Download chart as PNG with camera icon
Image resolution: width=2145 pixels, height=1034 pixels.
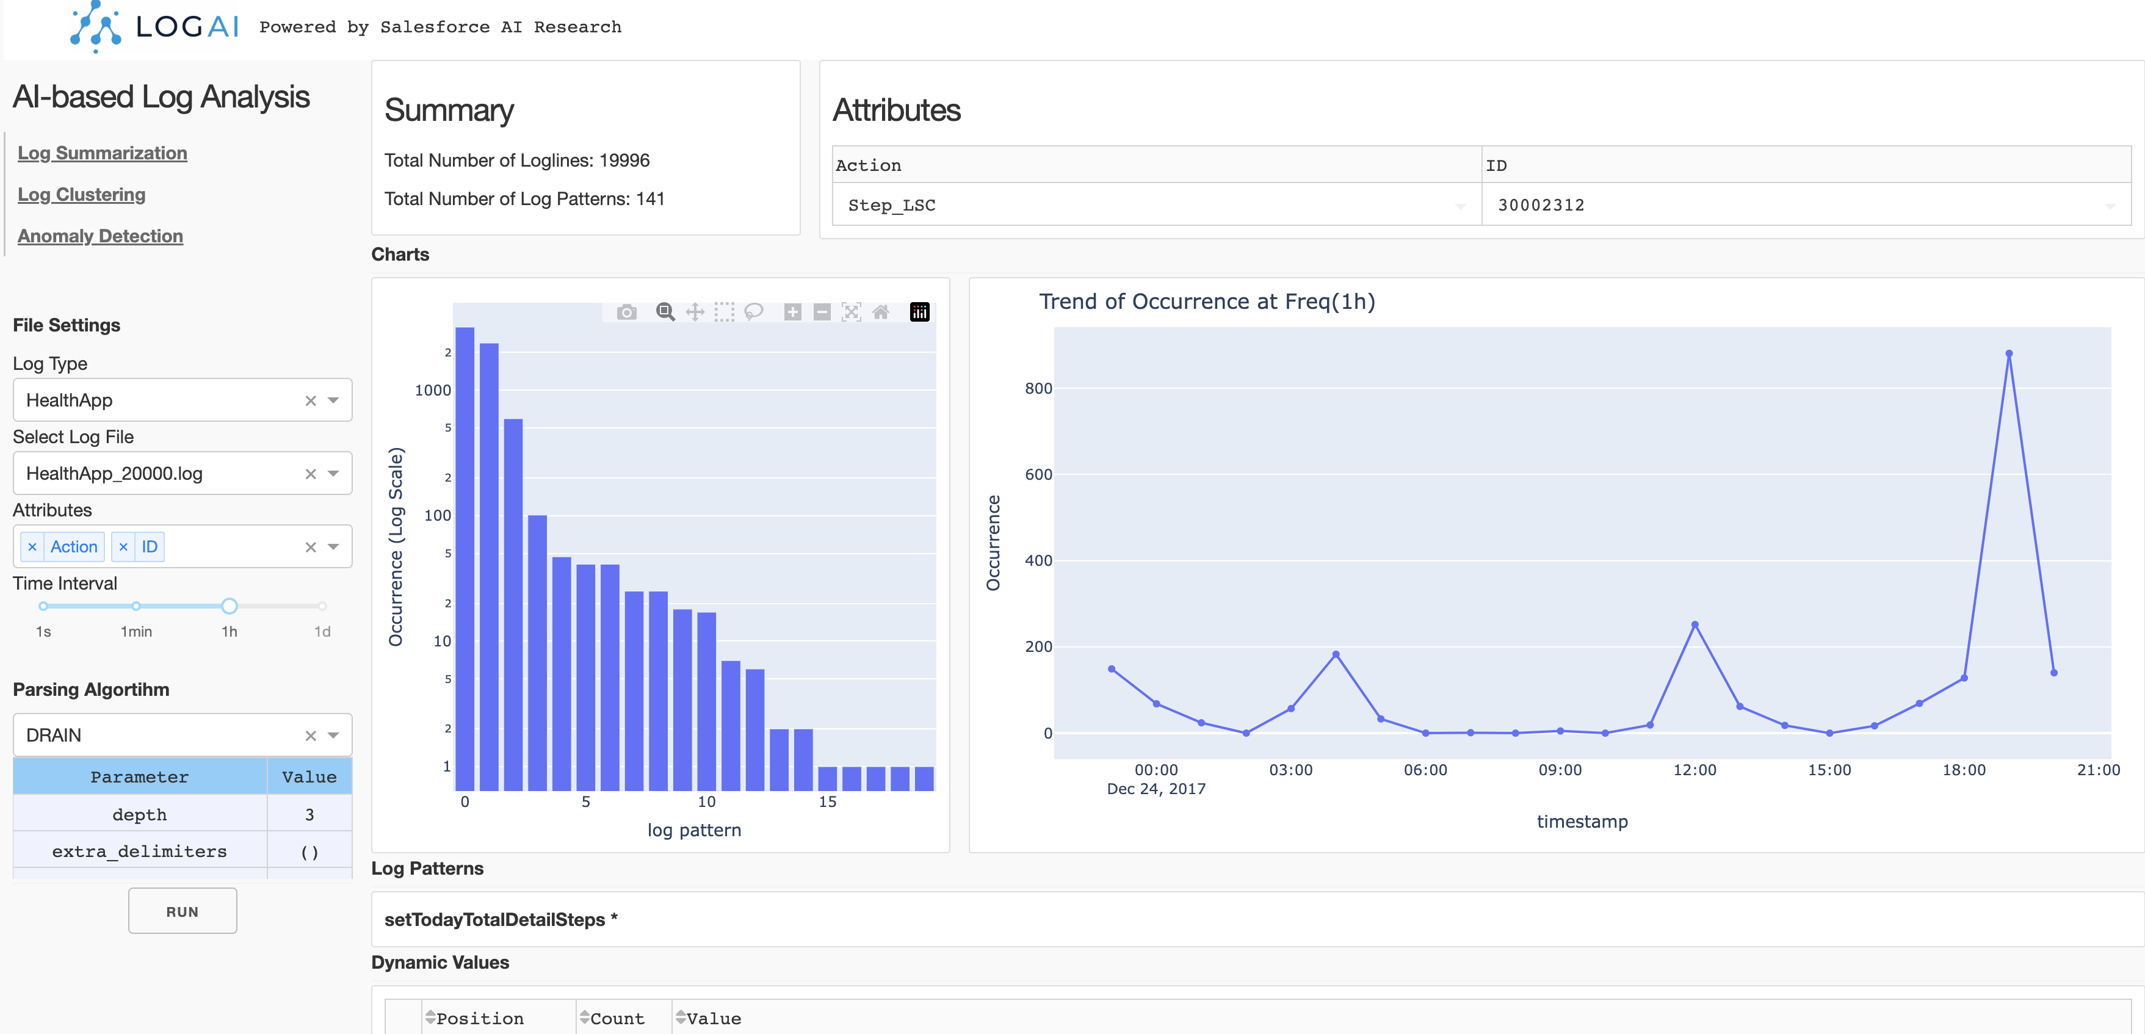tap(626, 312)
